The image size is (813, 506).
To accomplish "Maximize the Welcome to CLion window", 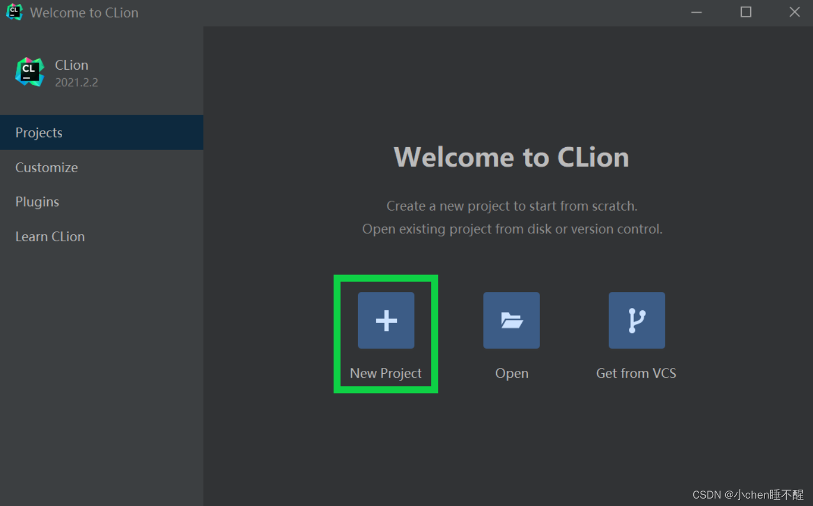I will click(x=746, y=12).
